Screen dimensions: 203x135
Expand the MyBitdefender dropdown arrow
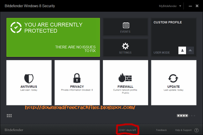click(x=180, y=6)
